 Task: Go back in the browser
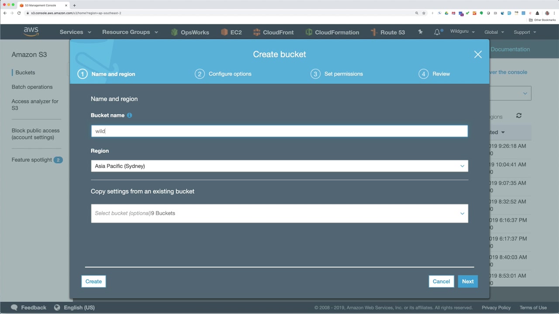pos(5,13)
